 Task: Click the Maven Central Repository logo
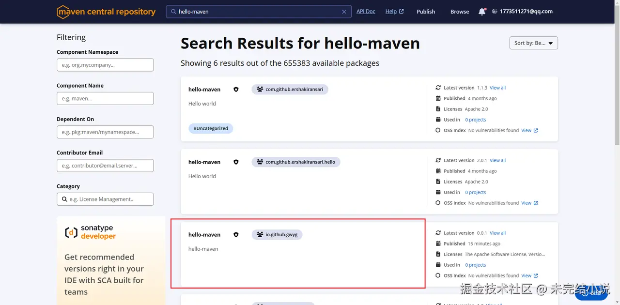tap(106, 12)
